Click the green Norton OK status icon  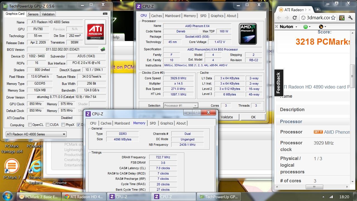(305, 27)
